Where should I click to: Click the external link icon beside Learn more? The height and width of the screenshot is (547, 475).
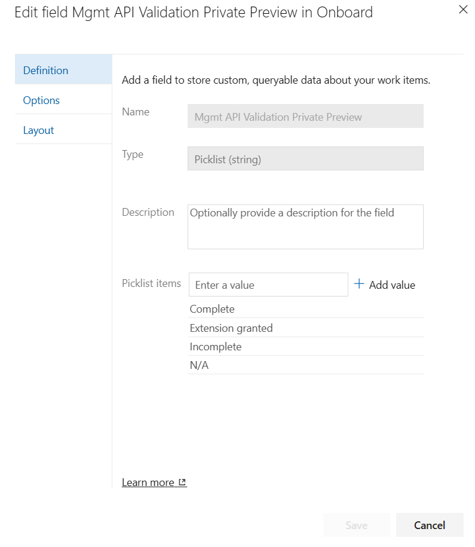(181, 482)
